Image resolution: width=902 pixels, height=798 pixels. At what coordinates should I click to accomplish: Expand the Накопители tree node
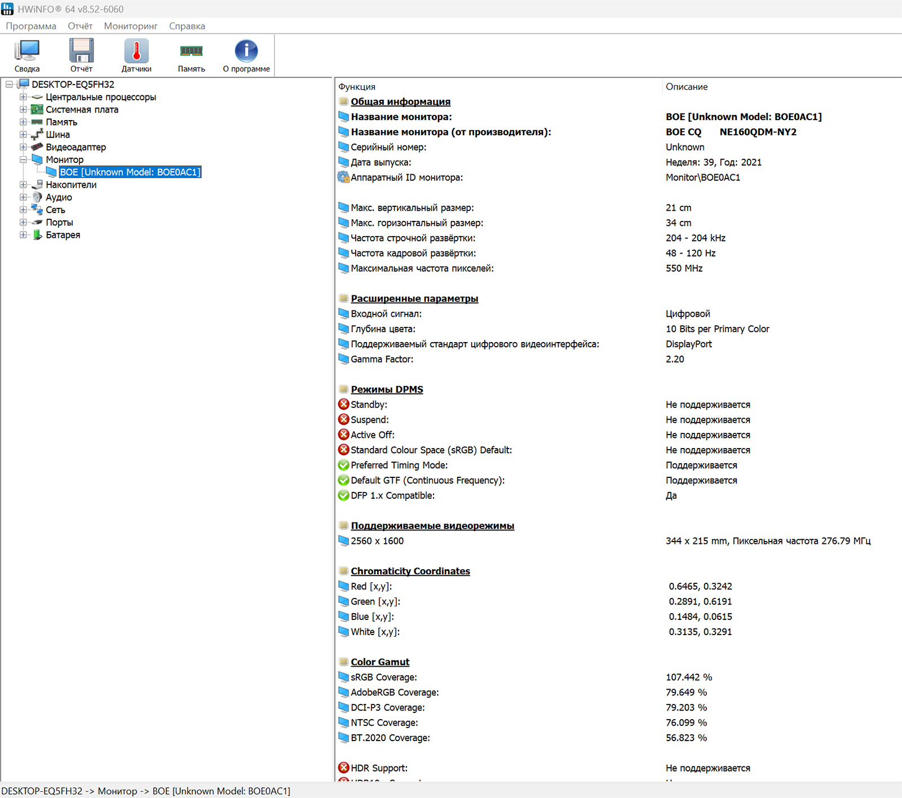(x=23, y=185)
